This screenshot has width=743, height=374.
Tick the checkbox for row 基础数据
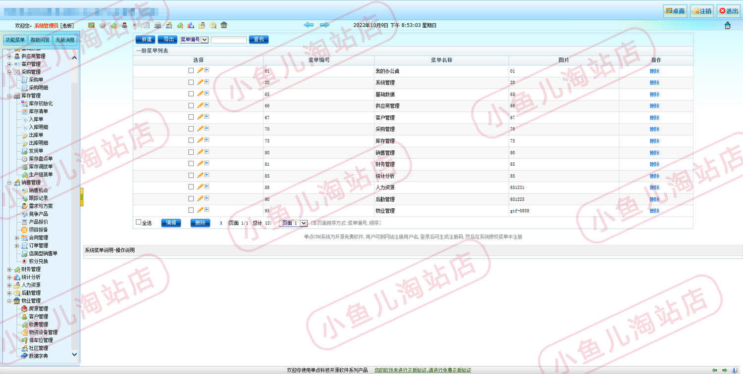(191, 94)
